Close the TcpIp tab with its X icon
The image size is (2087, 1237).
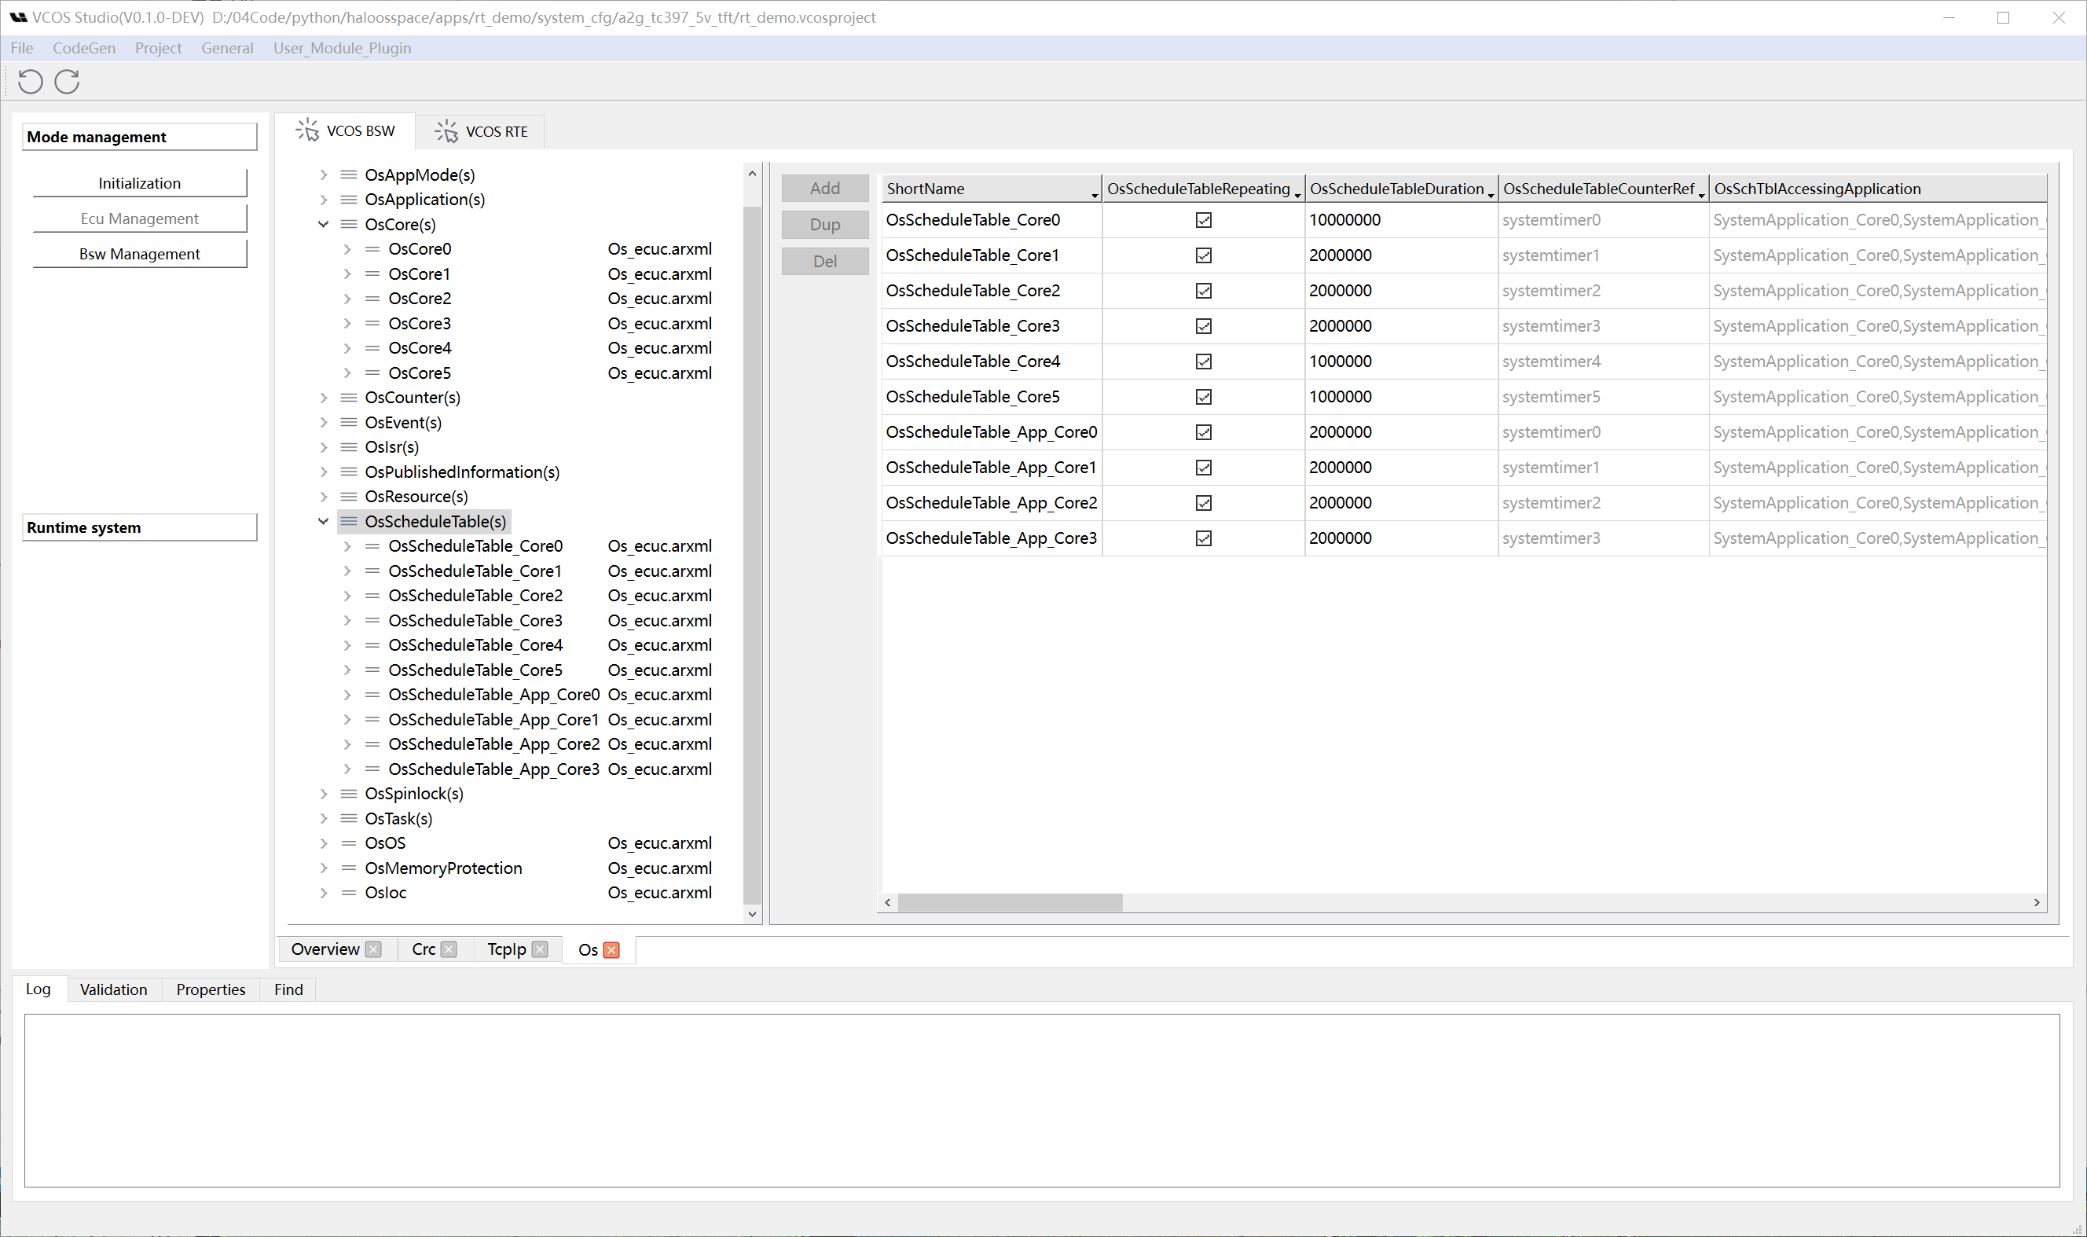[x=540, y=949]
